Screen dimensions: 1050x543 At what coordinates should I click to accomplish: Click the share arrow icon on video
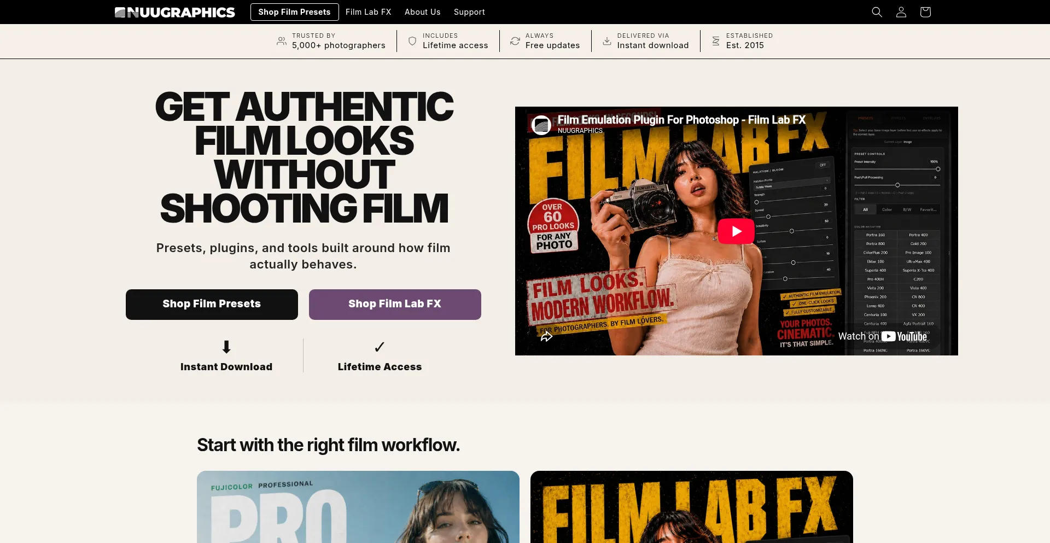click(x=546, y=337)
